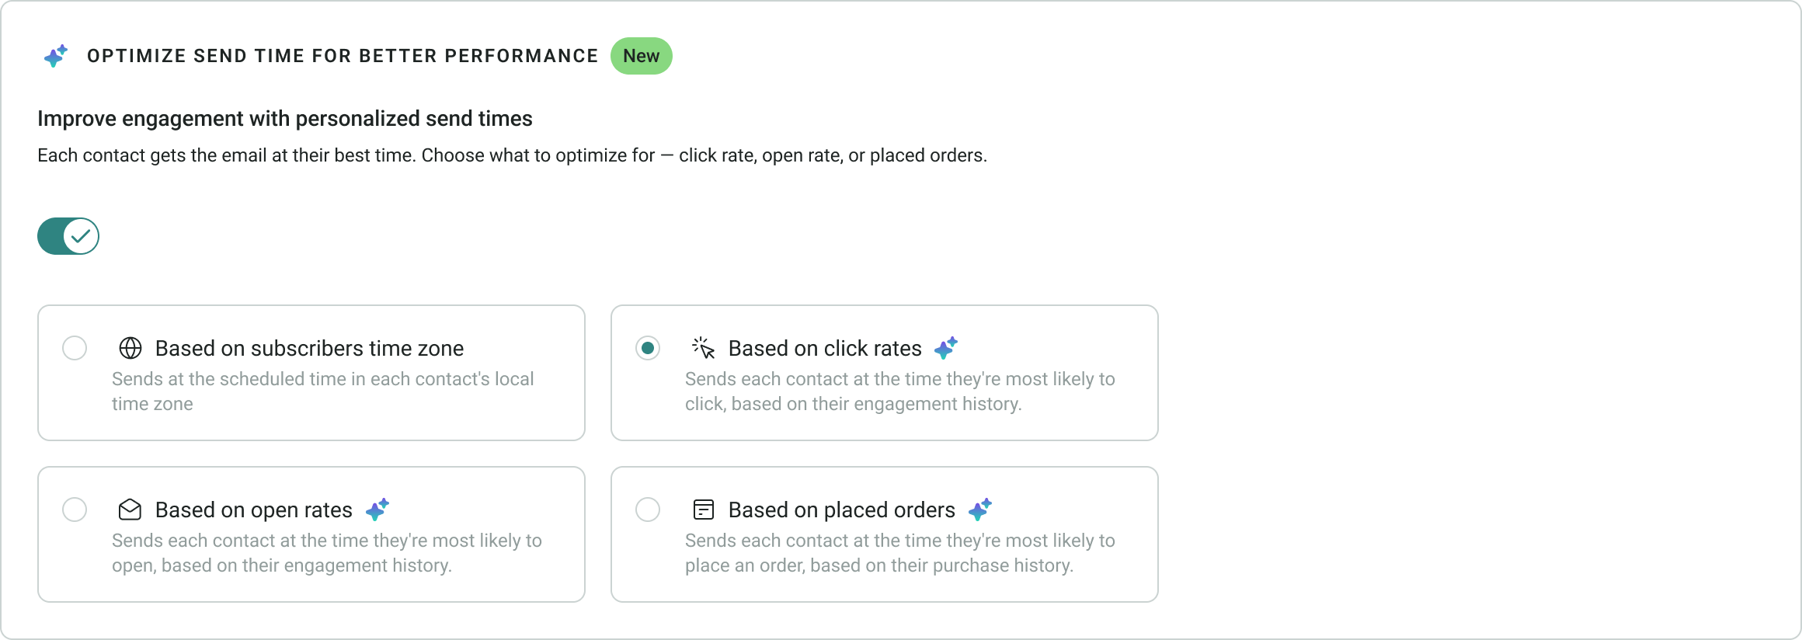The height and width of the screenshot is (640, 1802).
Task: Click the "Based on open rates" option title
Action: 254,510
